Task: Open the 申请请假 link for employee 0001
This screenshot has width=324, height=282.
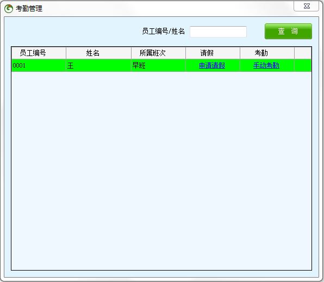Action: 212,65
